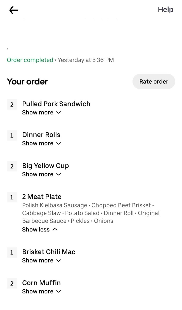Expand Show more under Corn Muffin
182x310 pixels.
[42, 291]
